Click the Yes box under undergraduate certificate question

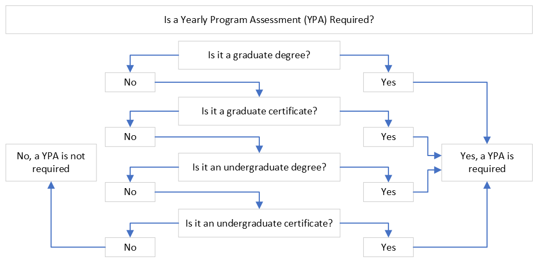coord(388,247)
